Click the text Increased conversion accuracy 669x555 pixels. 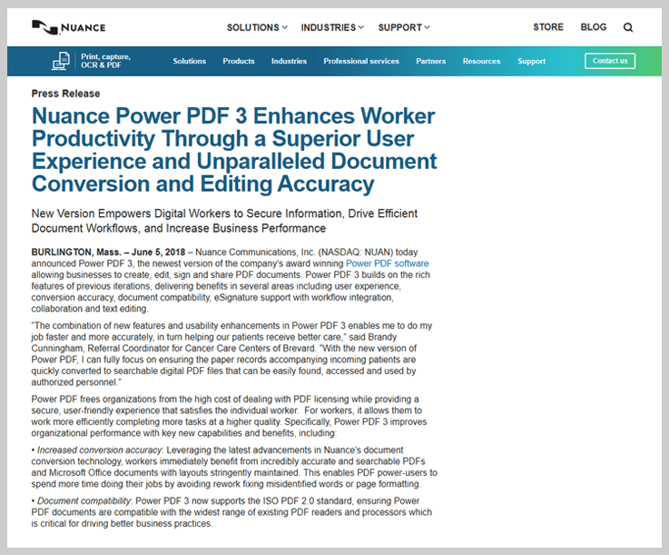pos(100,450)
